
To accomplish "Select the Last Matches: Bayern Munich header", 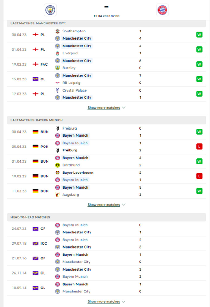I will pyautogui.click(x=107, y=120).
